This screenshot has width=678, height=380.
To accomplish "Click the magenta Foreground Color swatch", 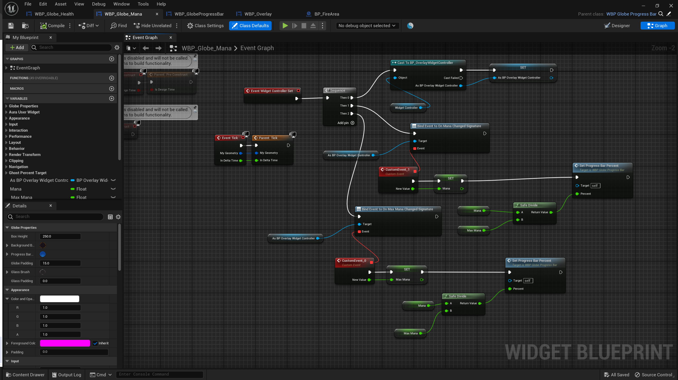I will (65, 343).
